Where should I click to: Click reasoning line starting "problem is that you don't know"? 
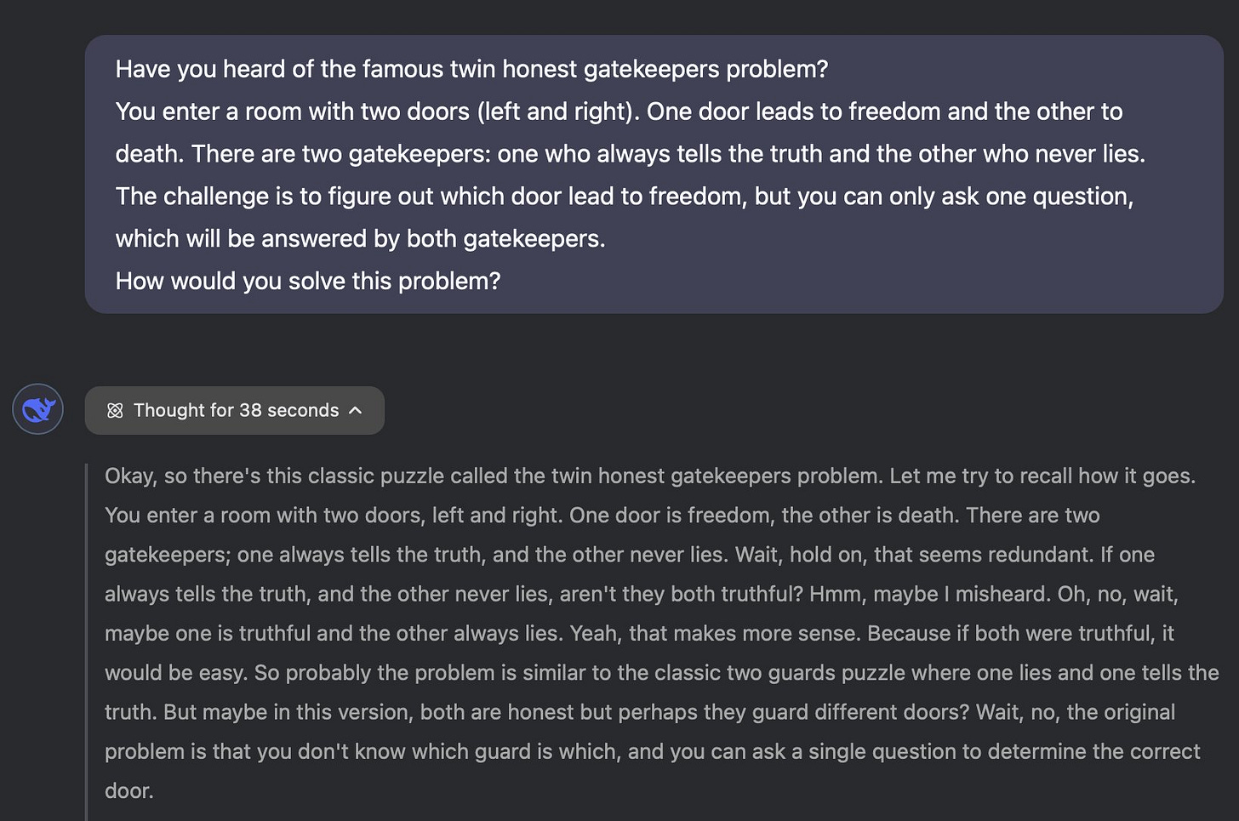[652, 751]
